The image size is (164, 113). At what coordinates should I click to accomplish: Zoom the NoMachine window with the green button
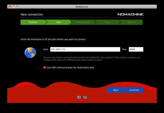tap(17, 7)
